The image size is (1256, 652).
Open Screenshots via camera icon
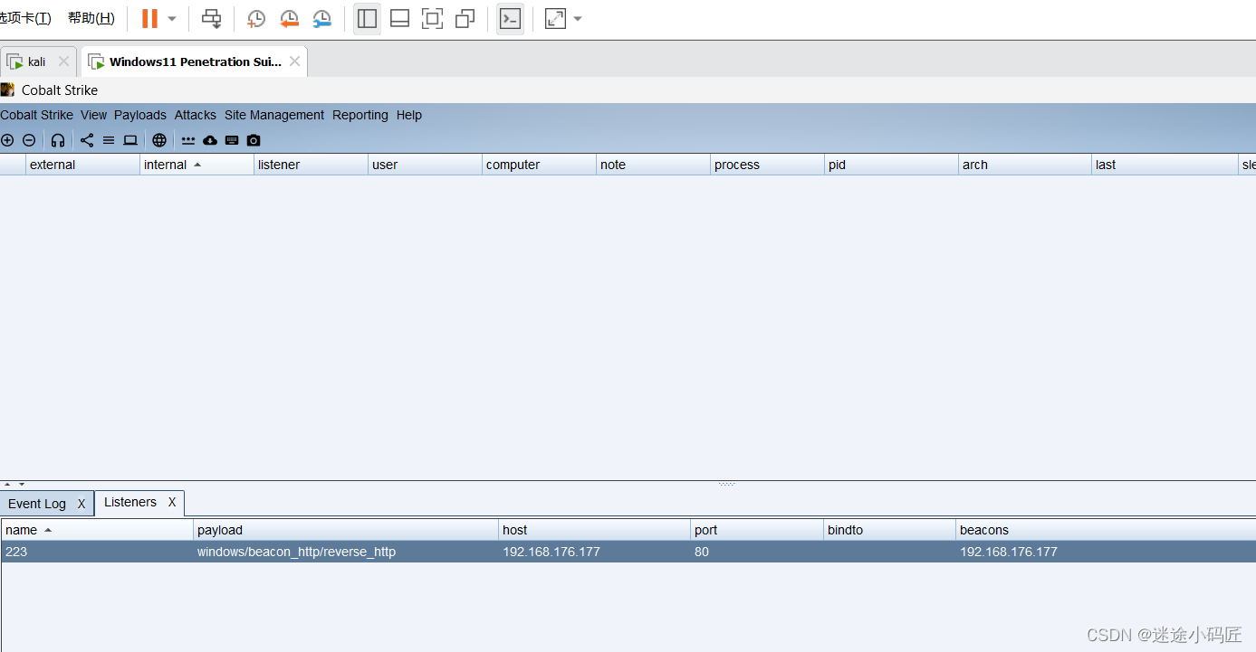254,140
